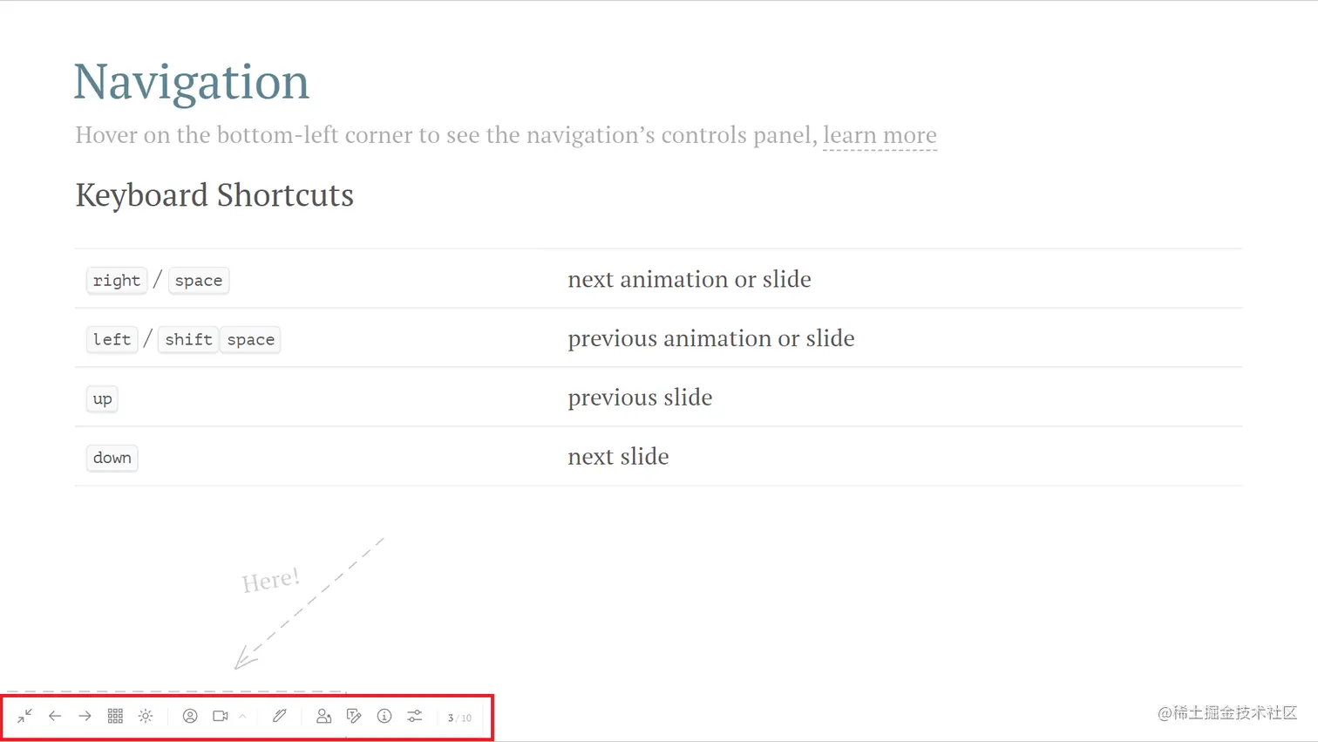The image size is (1318, 742).
Task: Exit fullscreen using the shrink-arrows icon
Action: [24, 716]
